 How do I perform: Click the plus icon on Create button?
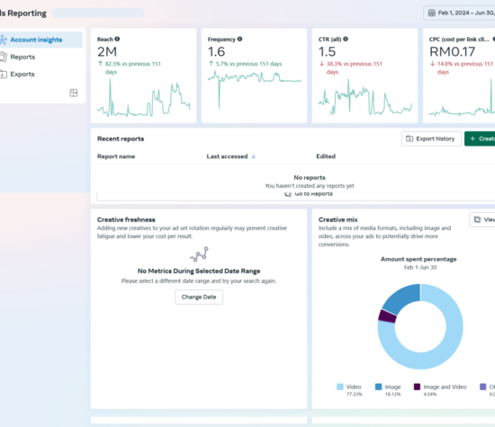[x=472, y=138]
